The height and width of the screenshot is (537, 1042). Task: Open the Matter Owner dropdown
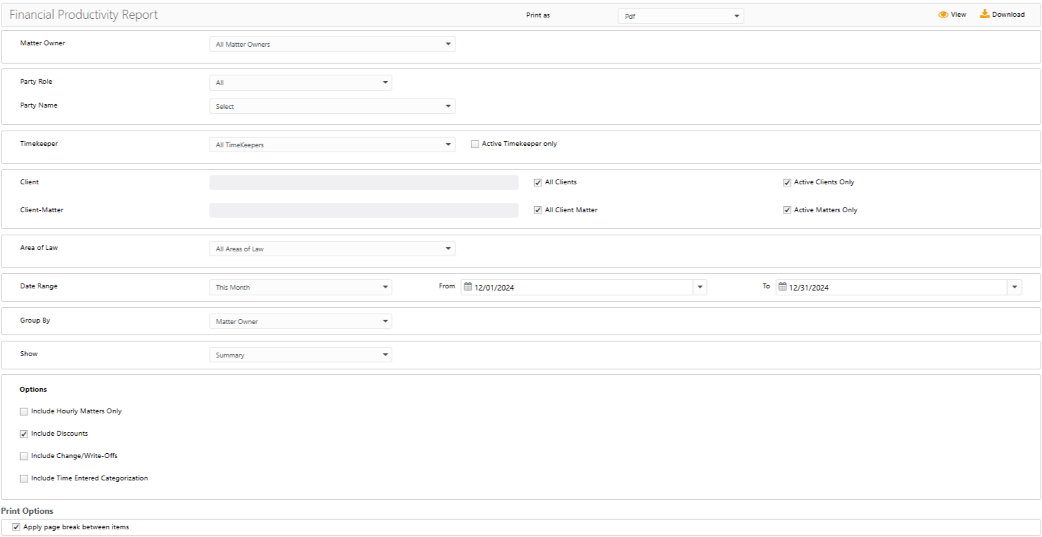332,45
